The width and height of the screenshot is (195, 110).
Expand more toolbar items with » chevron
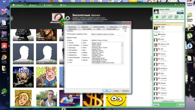pyautogui.click(x=182, y=17)
